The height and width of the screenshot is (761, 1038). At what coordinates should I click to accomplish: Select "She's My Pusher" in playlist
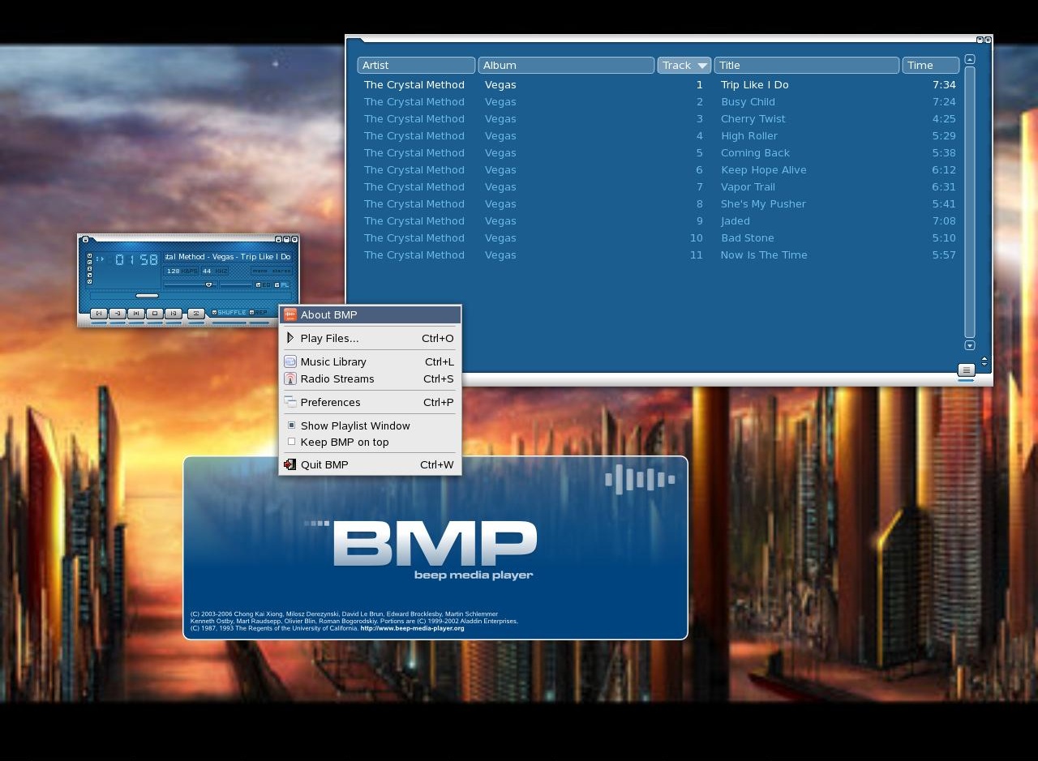coord(763,203)
